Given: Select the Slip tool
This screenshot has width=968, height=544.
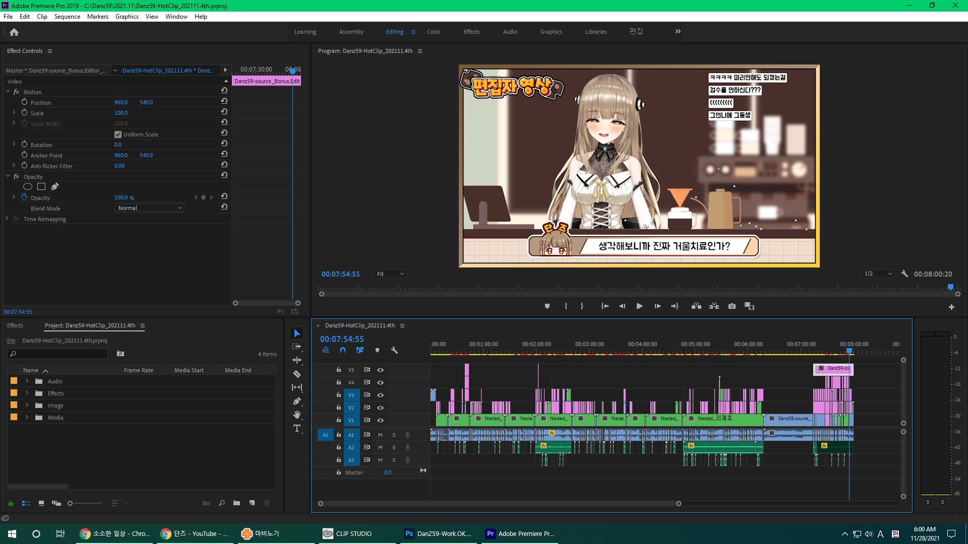Looking at the screenshot, I should click(297, 387).
